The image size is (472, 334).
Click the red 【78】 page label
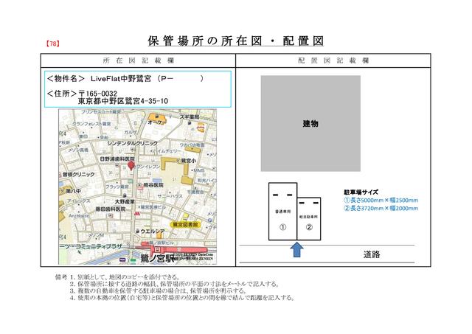[52, 44]
